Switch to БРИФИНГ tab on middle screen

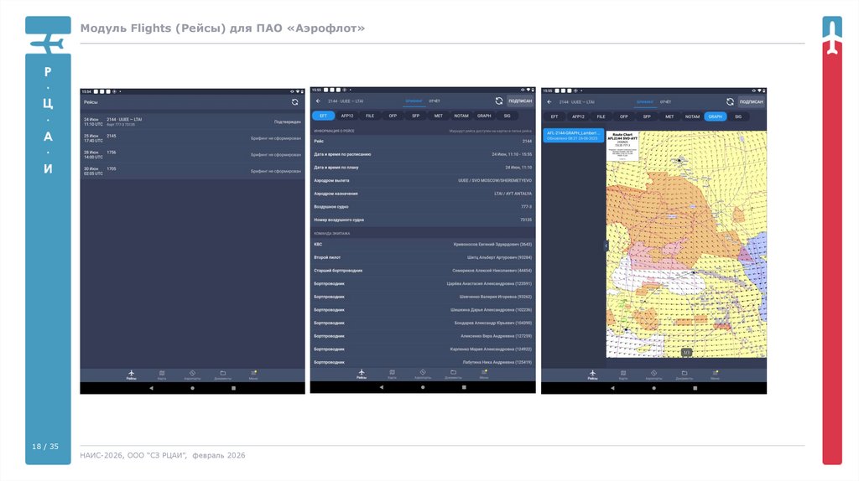pos(414,101)
